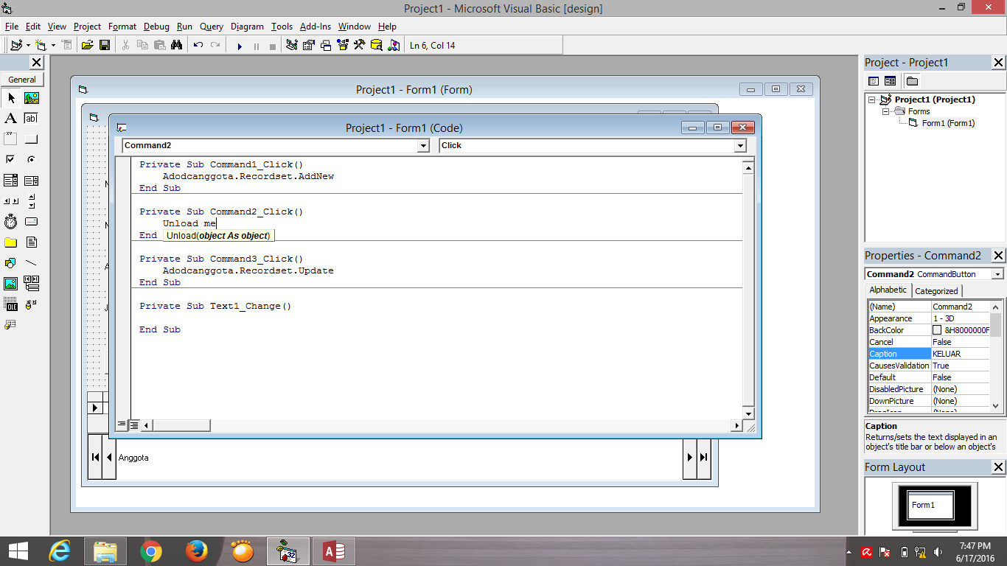1007x566 pixels.
Task: Select the Timer control in the toolbox
Action: [x=11, y=221]
